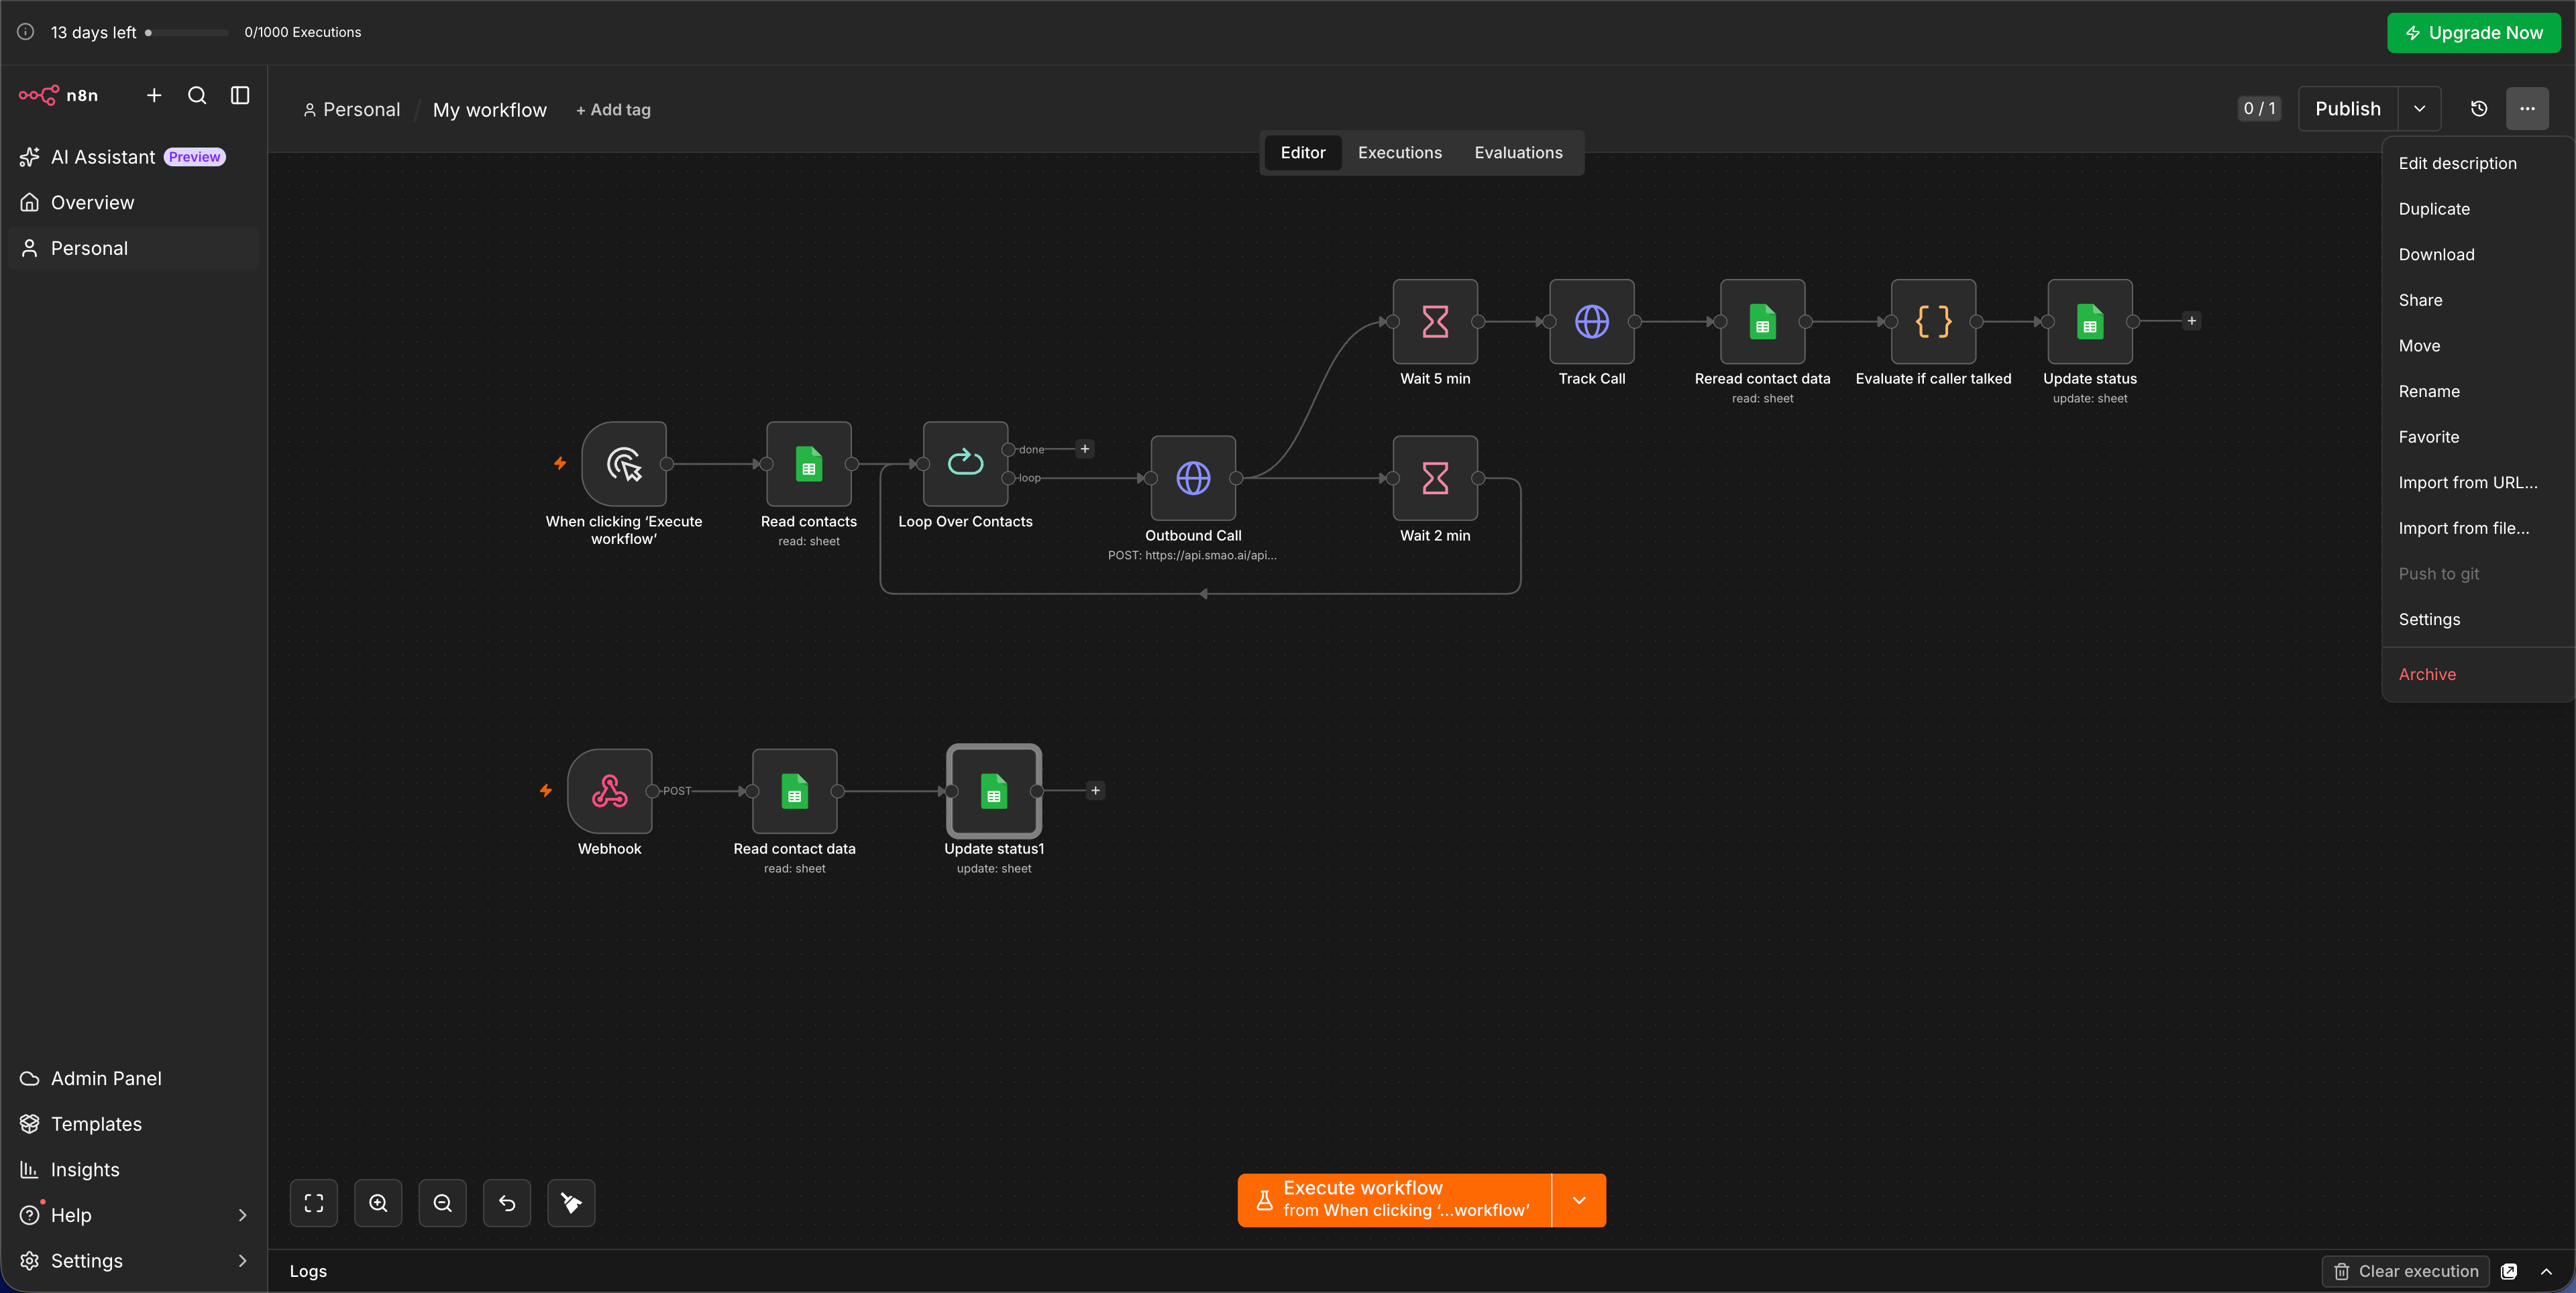Switch to Executions tab

(1399, 153)
